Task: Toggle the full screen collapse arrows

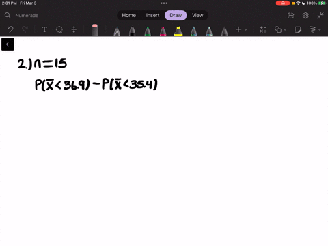Action: (320, 16)
